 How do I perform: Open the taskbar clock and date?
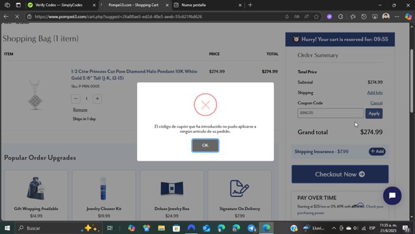point(388,228)
